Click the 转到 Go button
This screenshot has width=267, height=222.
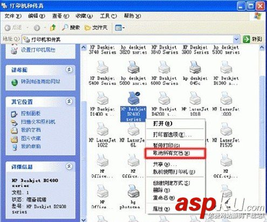[252, 39]
